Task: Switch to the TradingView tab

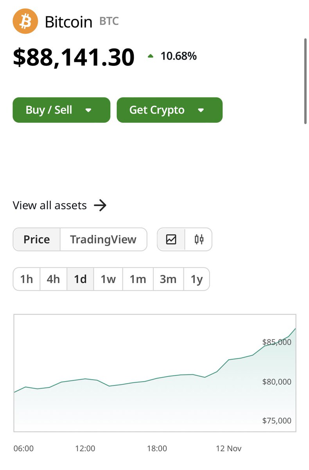Action: [x=103, y=239]
